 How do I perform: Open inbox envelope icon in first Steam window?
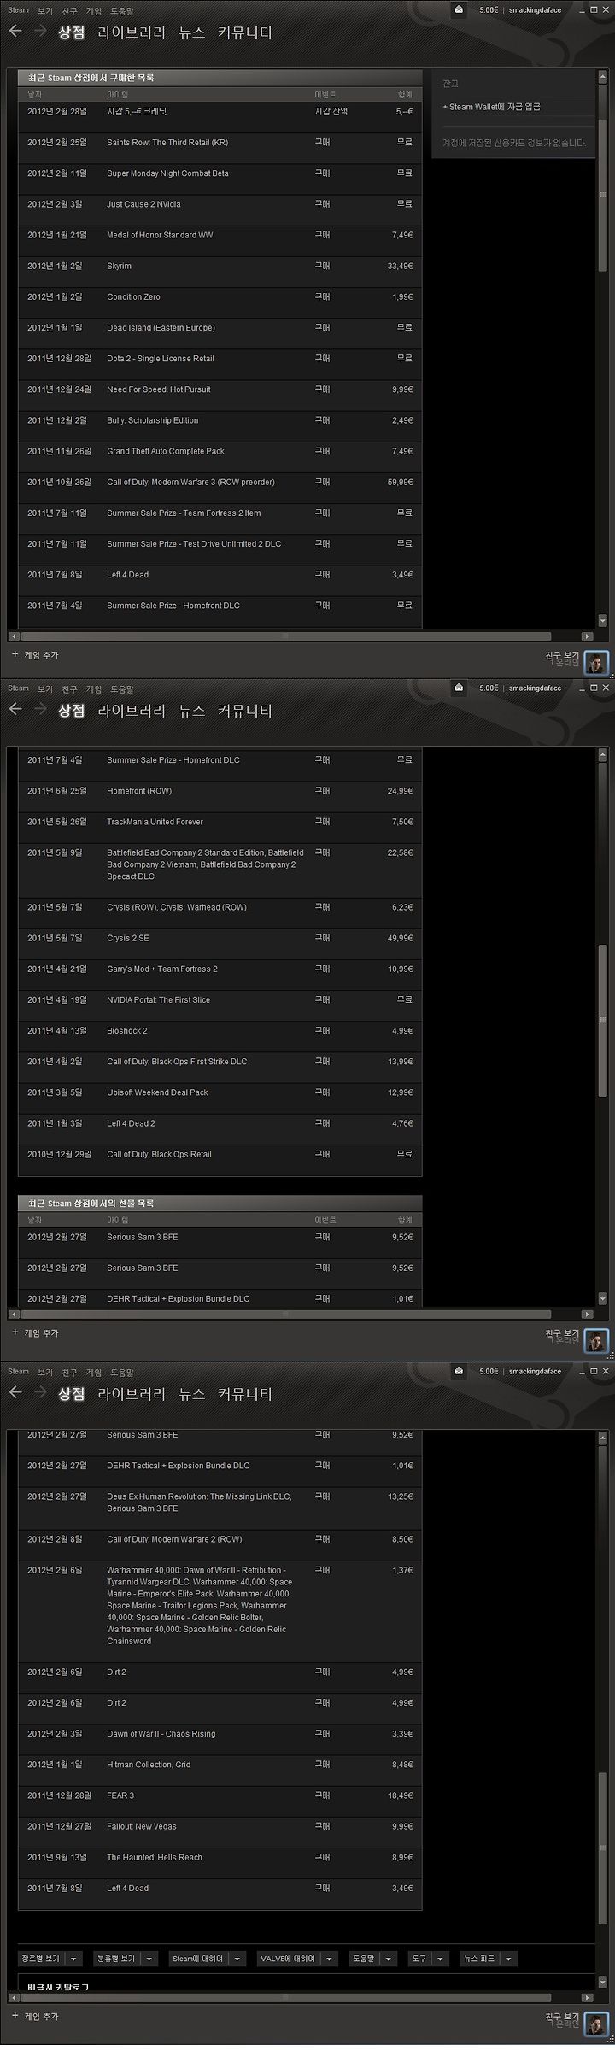[460, 10]
